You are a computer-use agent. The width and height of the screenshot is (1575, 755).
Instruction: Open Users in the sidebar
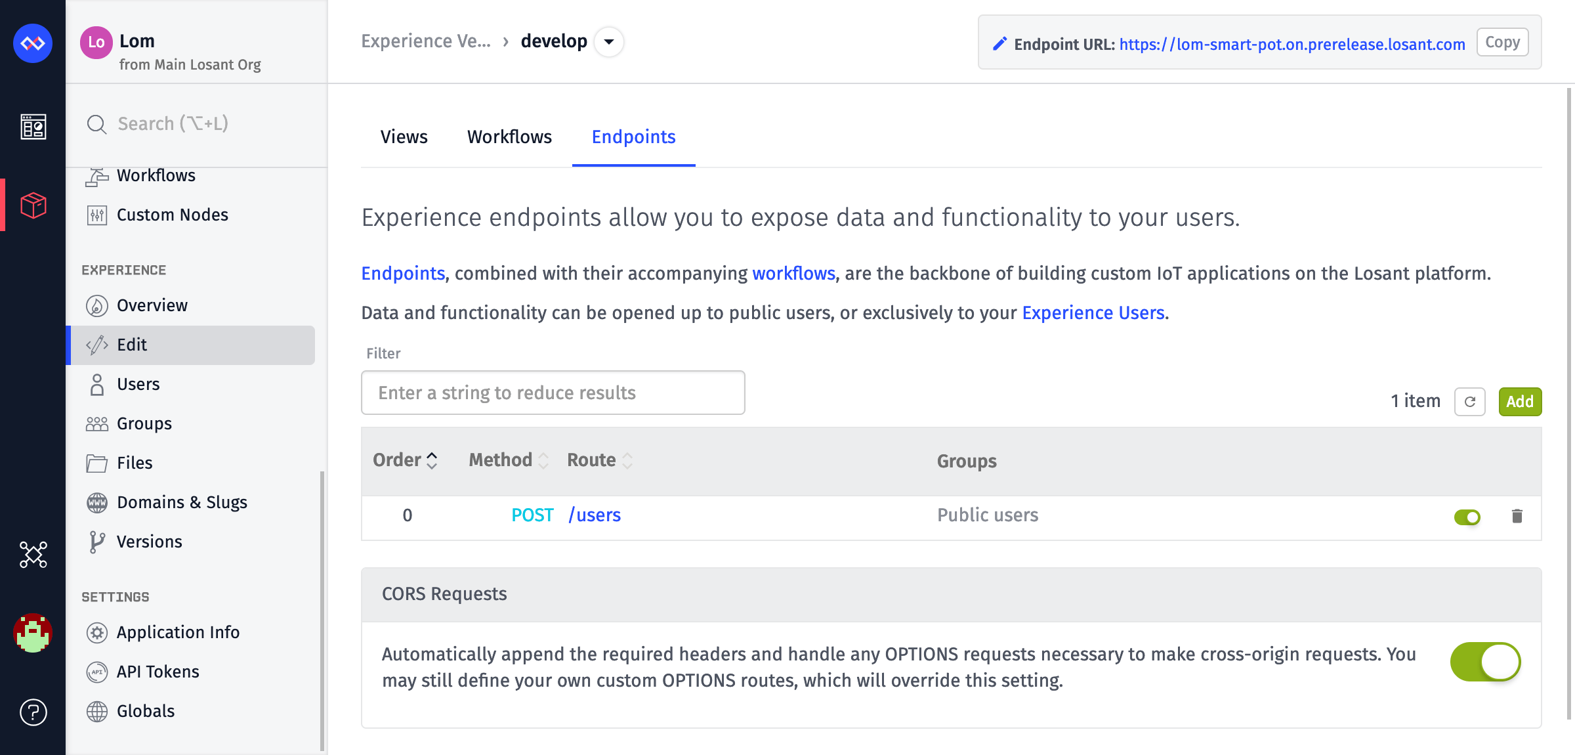pos(190,385)
